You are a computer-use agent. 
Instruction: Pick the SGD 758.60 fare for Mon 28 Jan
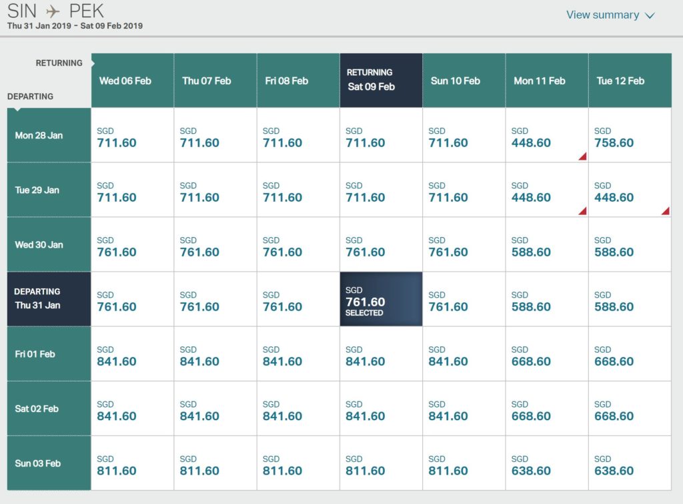[x=629, y=136]
